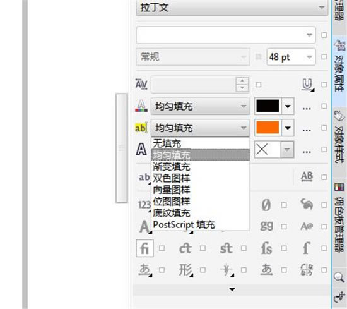Click the ct discretionary ligatures icon
The height and width of the screenshot is (309, 347).
point(185,248)
